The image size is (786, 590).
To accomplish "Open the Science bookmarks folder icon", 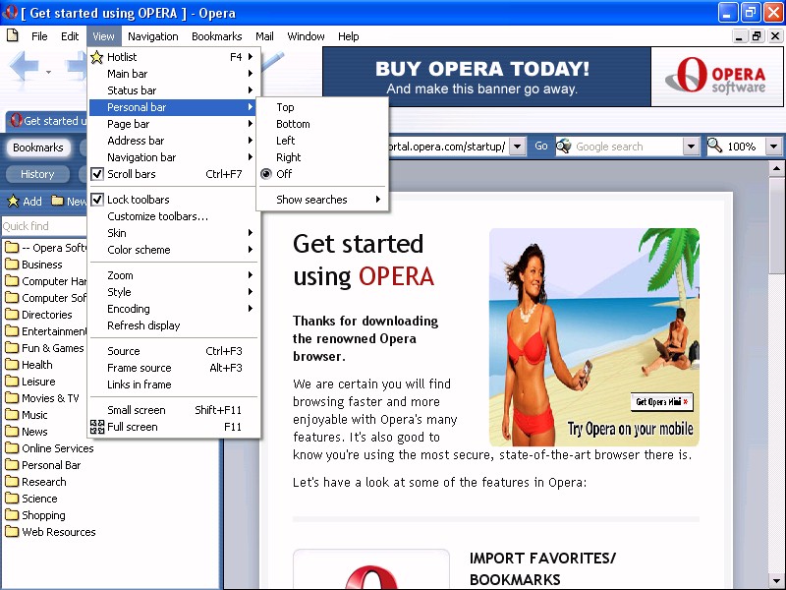I will (x=12, y=499).
